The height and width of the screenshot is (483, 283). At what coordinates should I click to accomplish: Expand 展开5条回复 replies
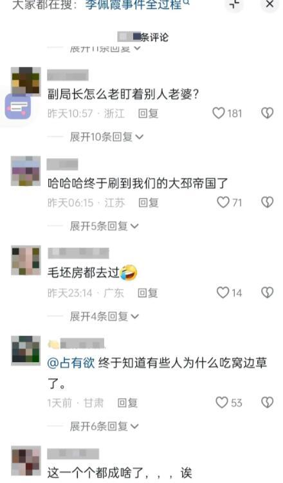(x=104, y=226)
